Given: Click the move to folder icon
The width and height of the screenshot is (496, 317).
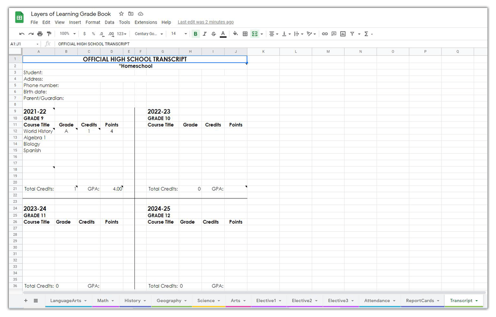Looking at the screenshot, I should click(x=130, y=14).
